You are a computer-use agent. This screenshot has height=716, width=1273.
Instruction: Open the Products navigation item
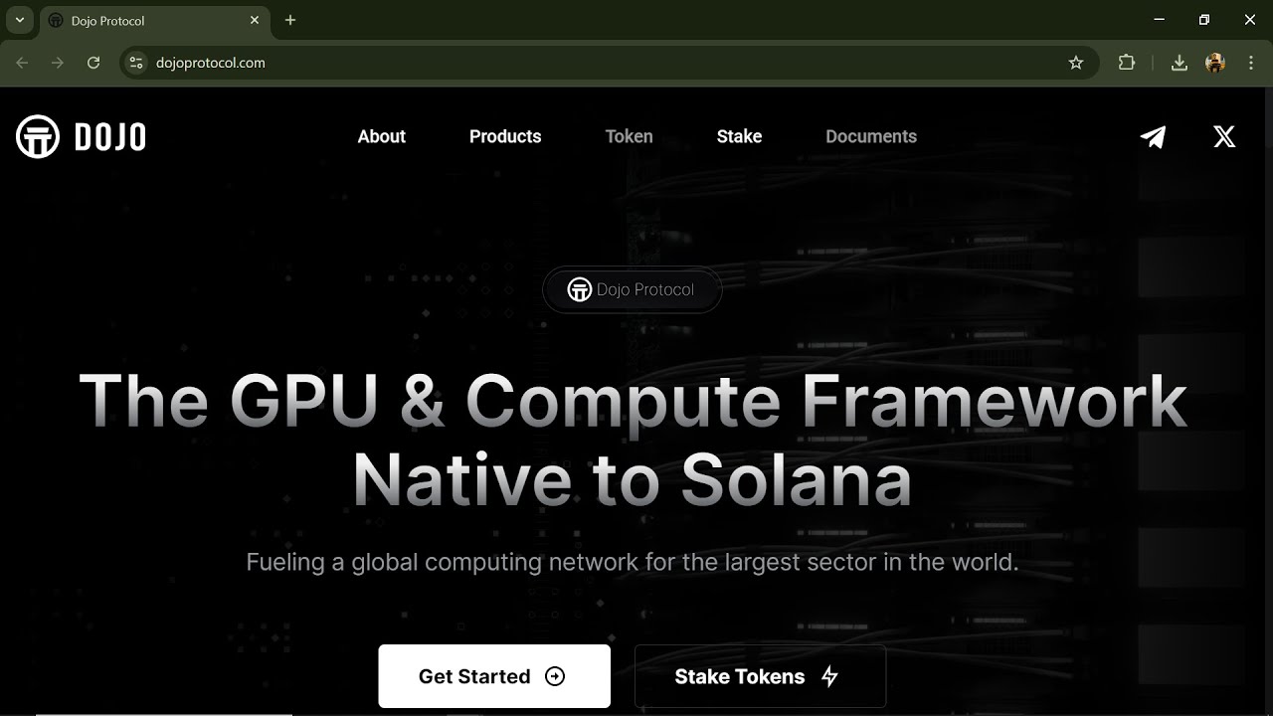tap(505, 136)
